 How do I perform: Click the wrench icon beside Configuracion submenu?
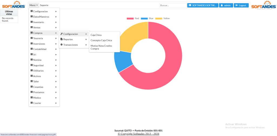61,34
